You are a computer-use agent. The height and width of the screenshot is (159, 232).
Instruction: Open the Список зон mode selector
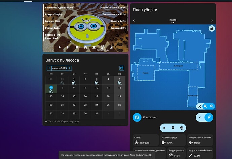click(x=137, y=117)
